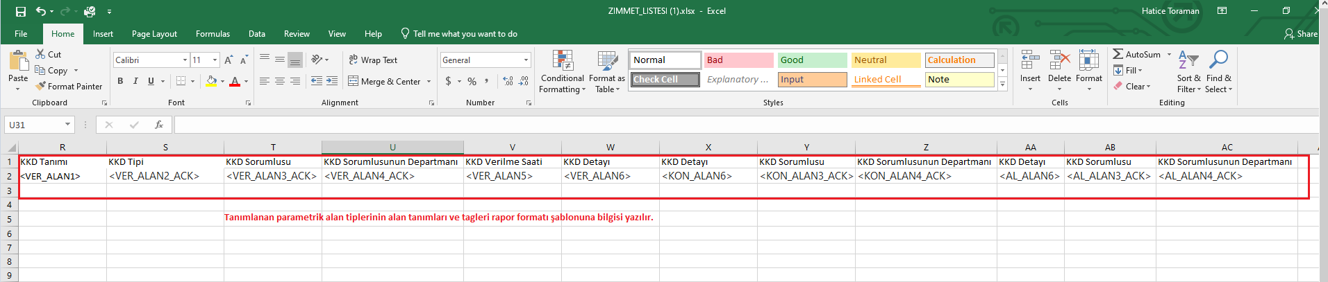Copy the selected cells

pos(40,71)
